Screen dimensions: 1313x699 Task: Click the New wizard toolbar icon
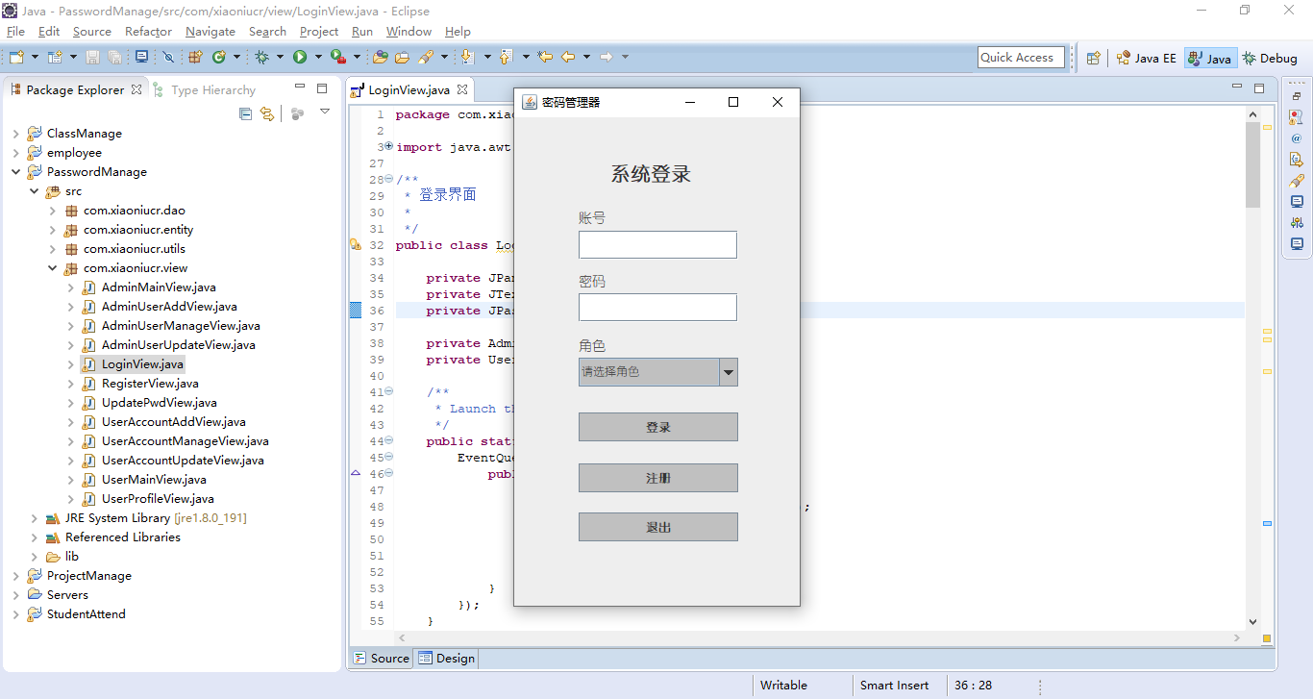(x=16, y=57)
